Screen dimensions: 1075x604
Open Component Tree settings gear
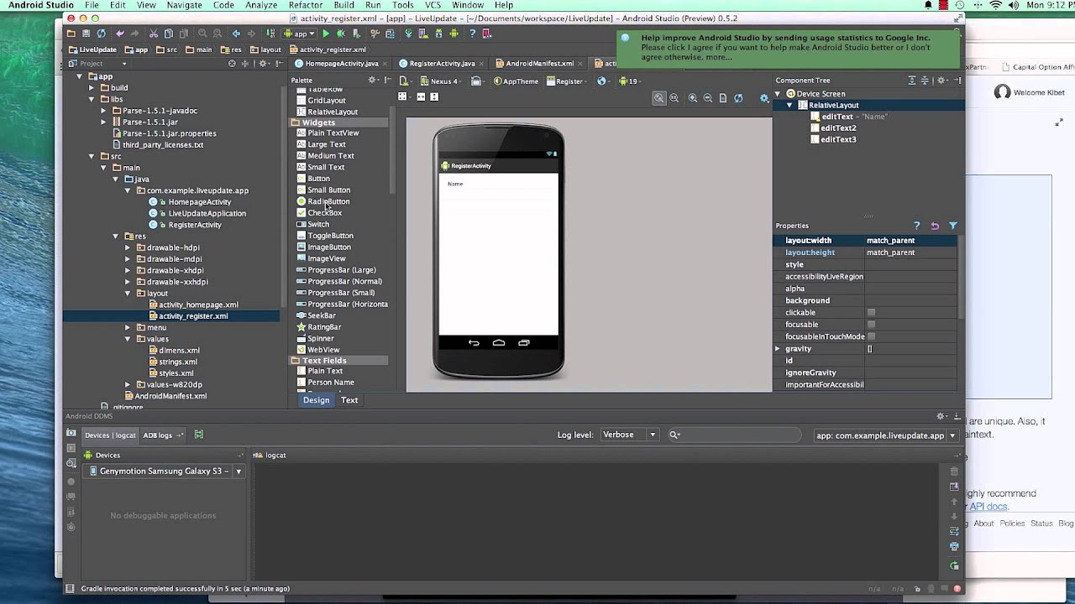click(941, 81)
